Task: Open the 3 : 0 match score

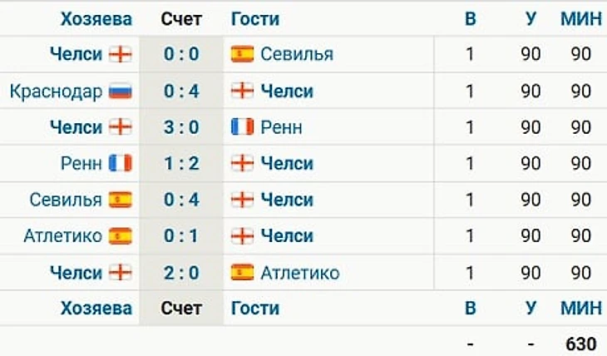Action: (181, 127)
